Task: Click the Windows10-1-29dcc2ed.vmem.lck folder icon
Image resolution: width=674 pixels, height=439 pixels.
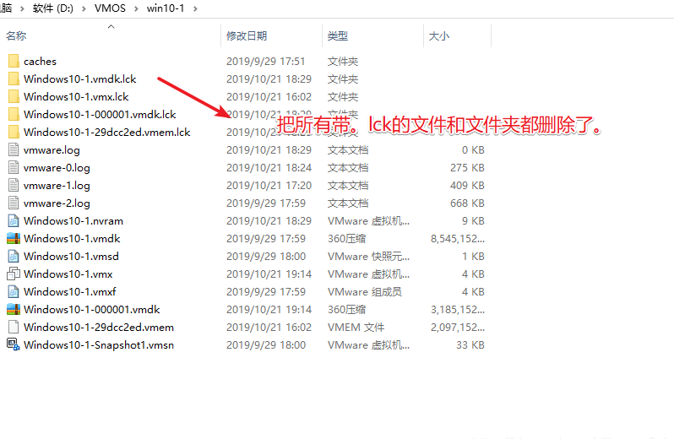Action: tap(14, 132)
